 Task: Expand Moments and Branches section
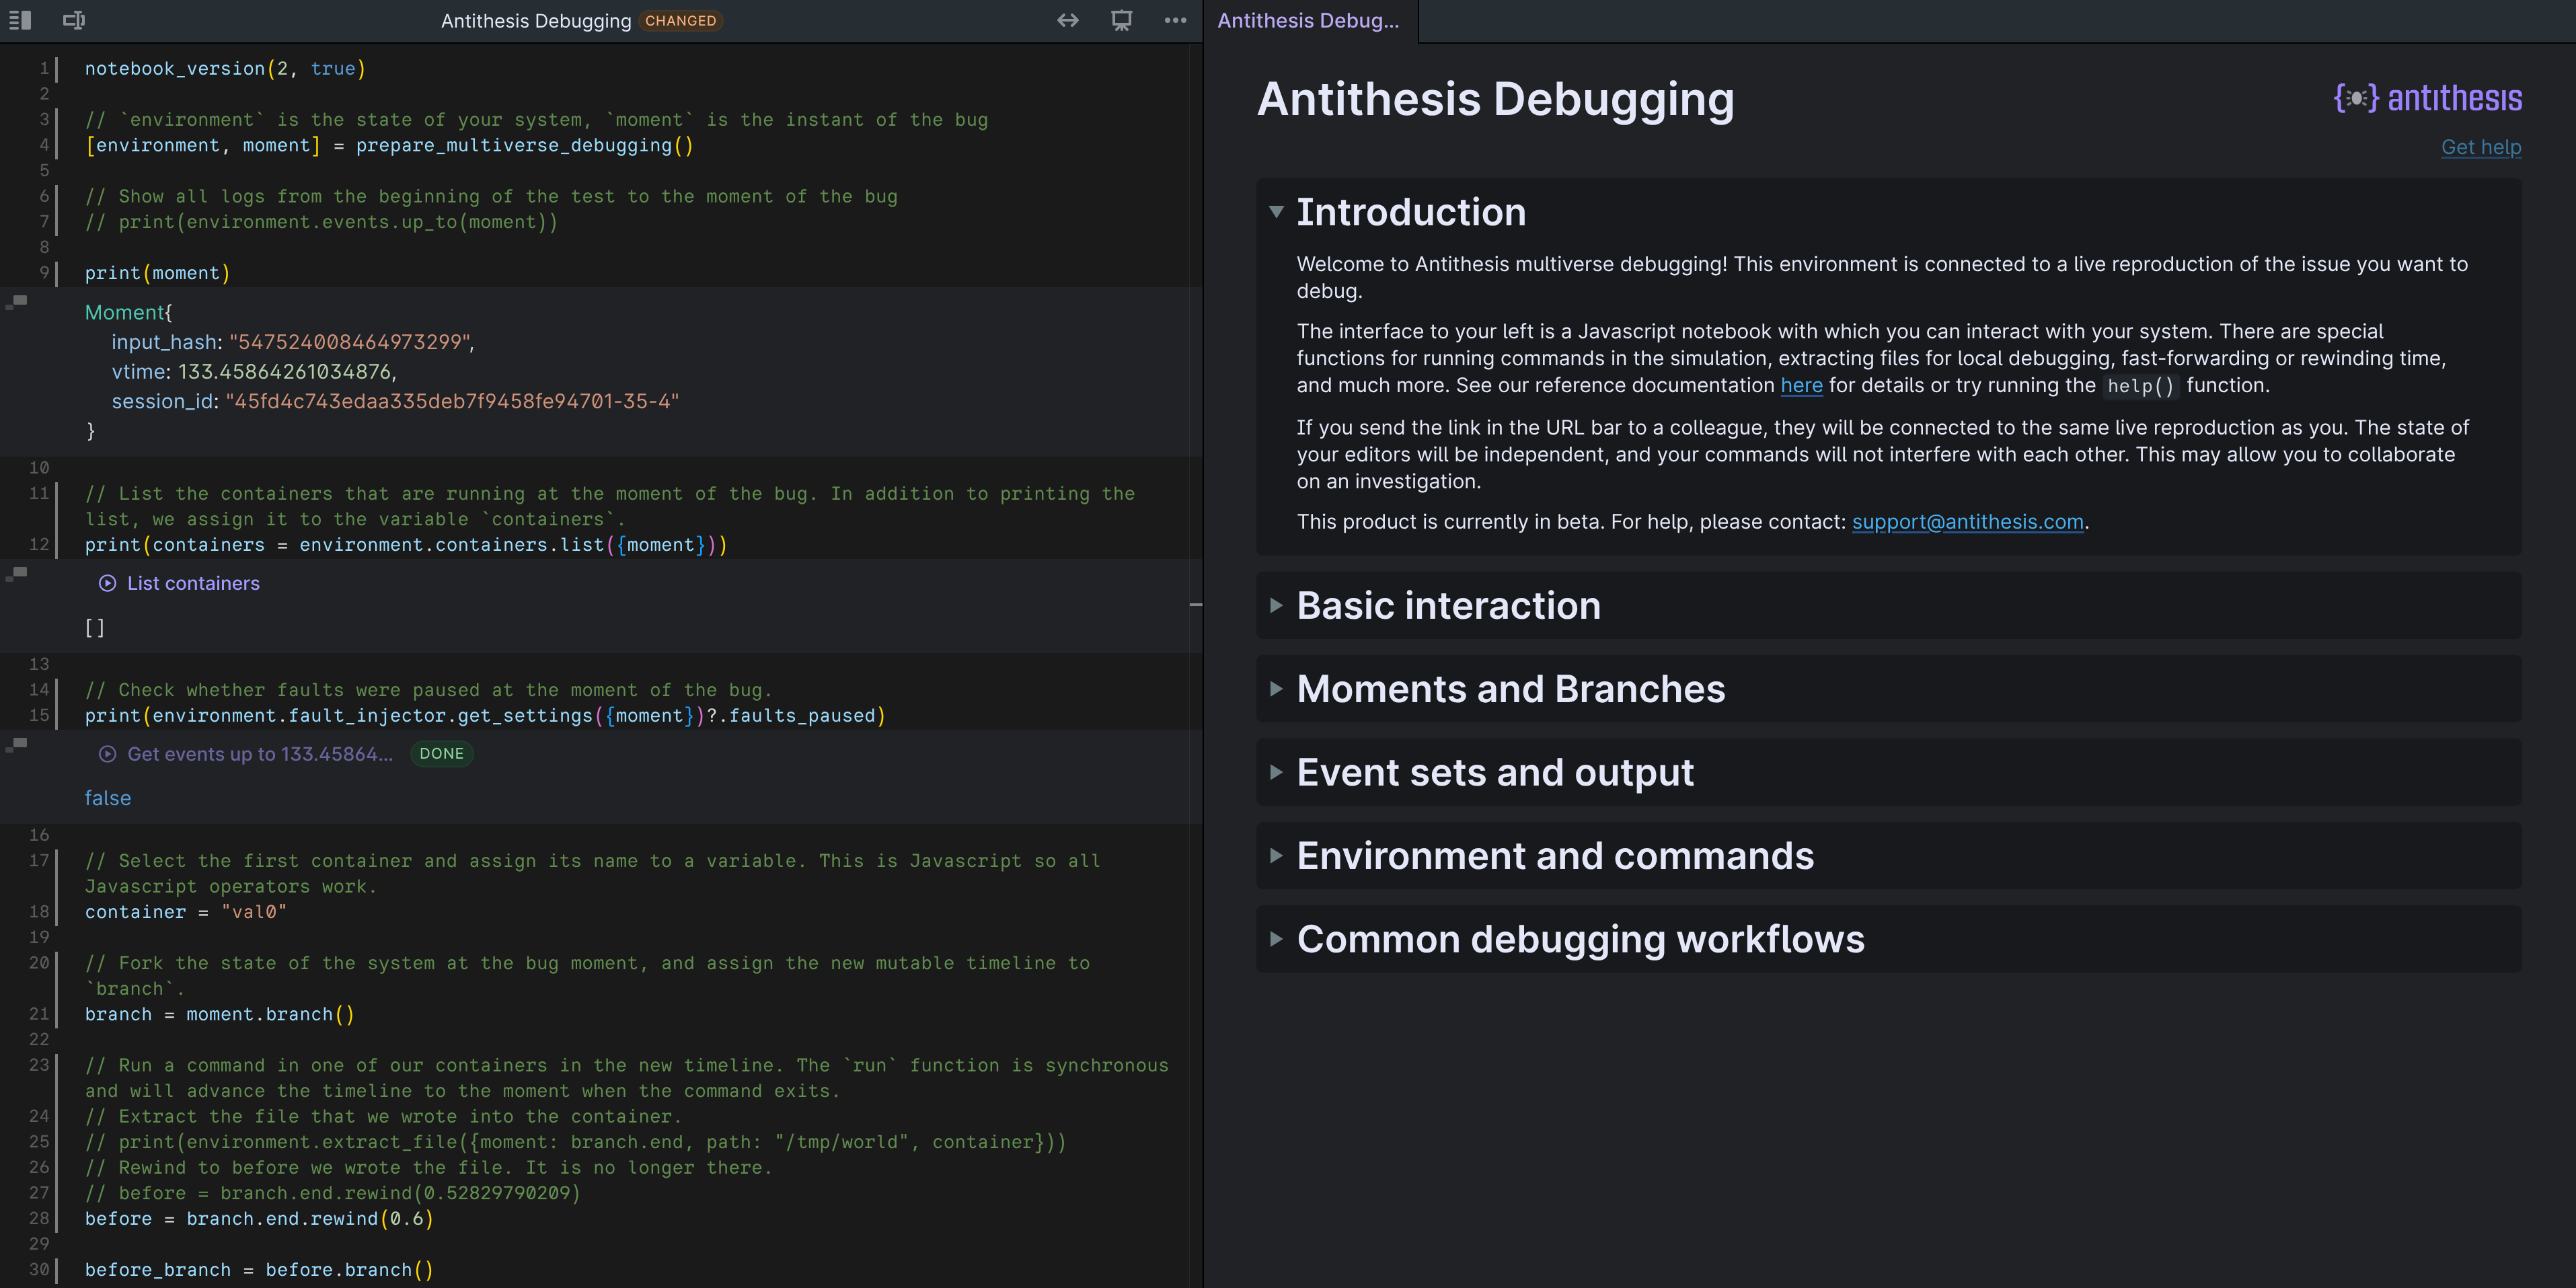click(x=1276, y=689)
